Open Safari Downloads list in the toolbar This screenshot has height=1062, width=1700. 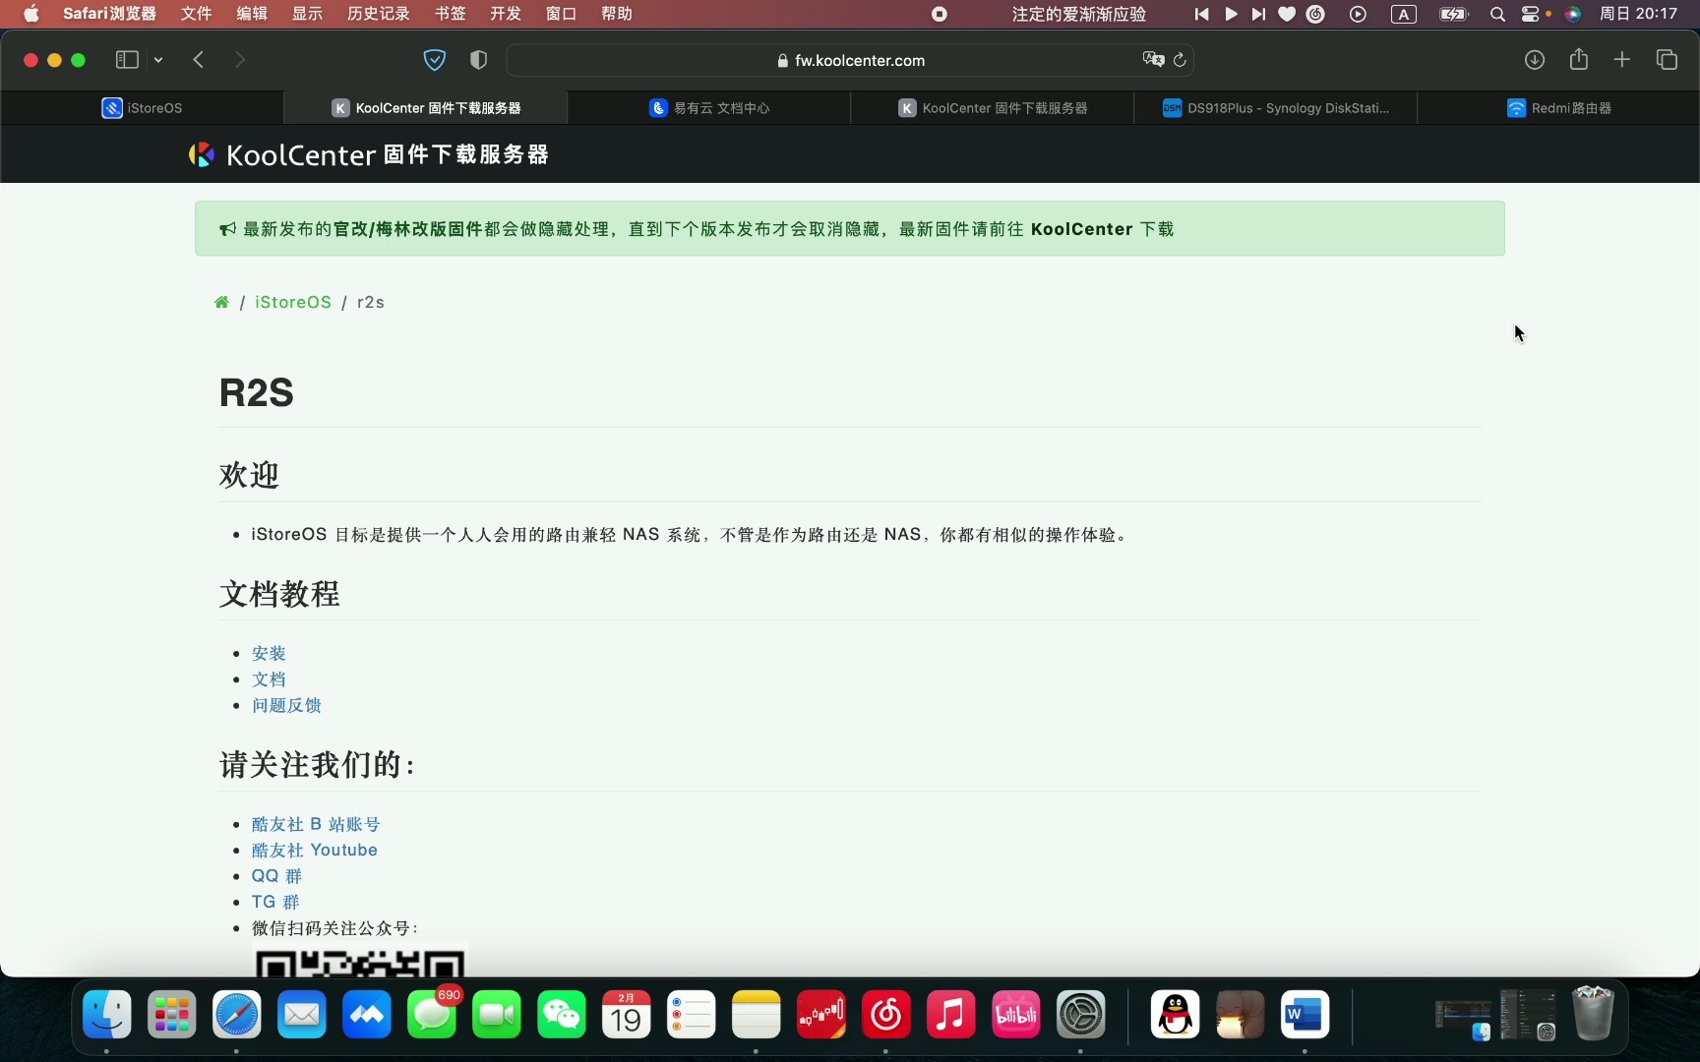(1534, 60)
